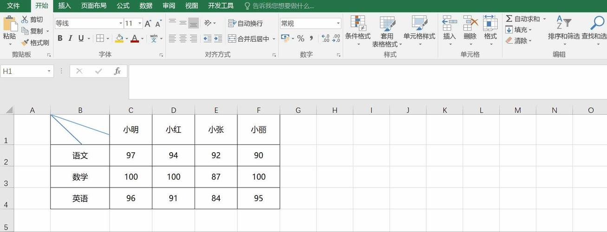Viewport: 607px width, 232px height.
Task: Open the Clipboard (剪贴板) pane launcher
Action: click(x=49, y=55)
